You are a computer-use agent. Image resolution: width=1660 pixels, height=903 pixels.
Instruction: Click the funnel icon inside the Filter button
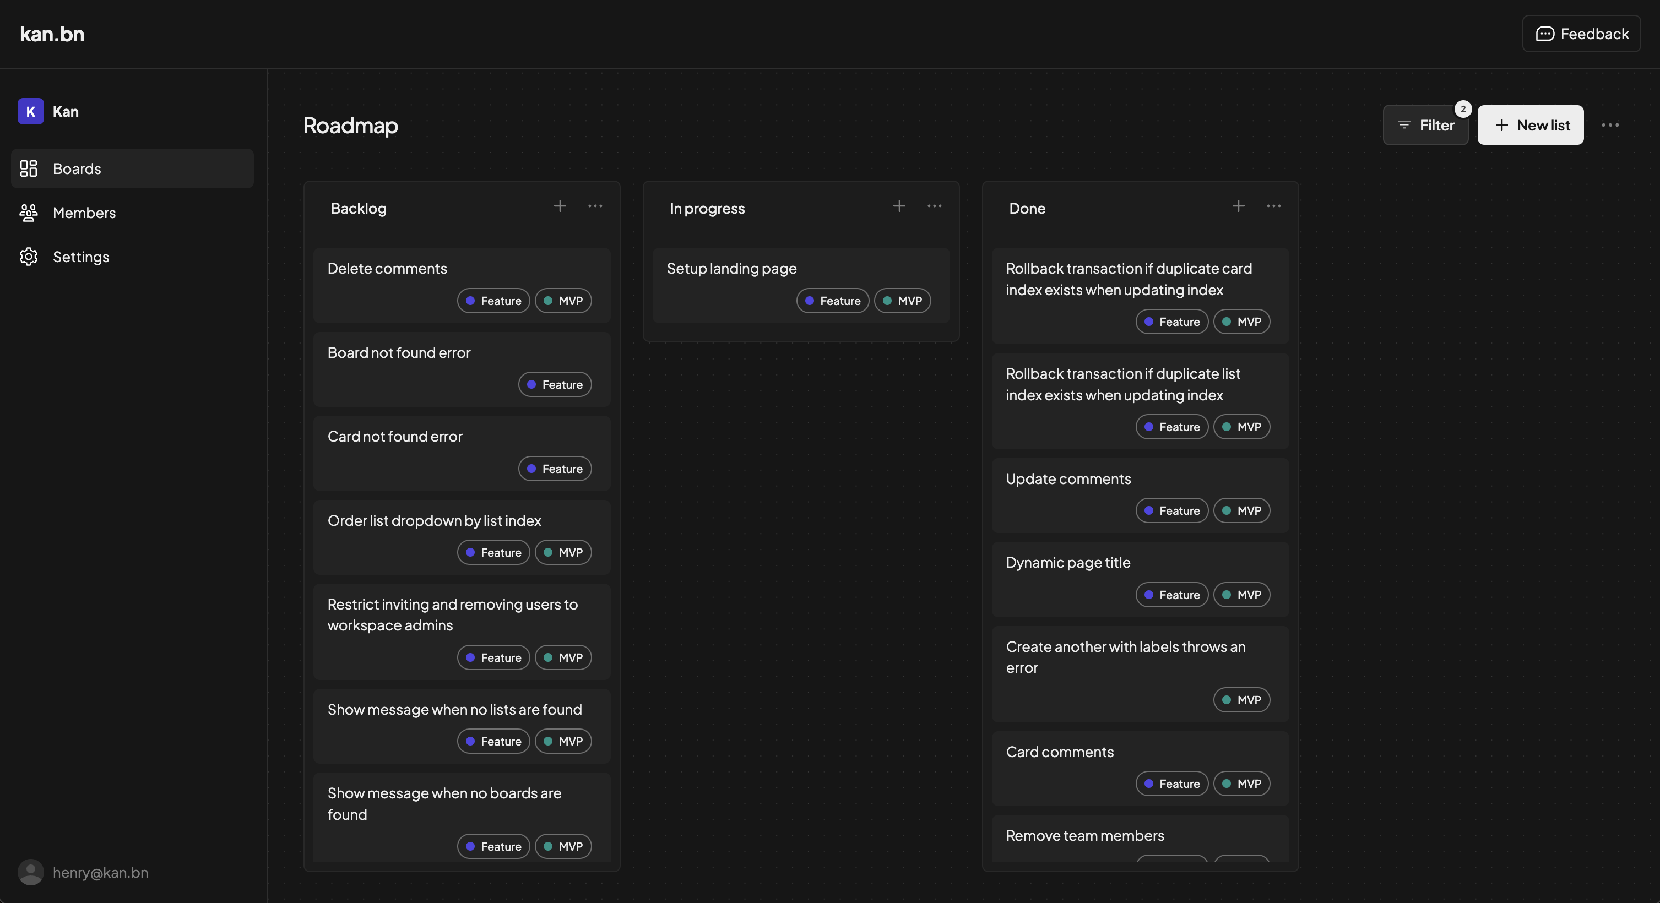[1405, 125]
